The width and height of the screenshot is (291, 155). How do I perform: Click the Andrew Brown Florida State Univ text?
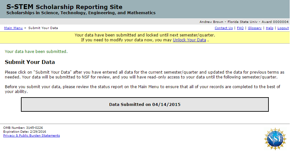[x=244, y=22]
